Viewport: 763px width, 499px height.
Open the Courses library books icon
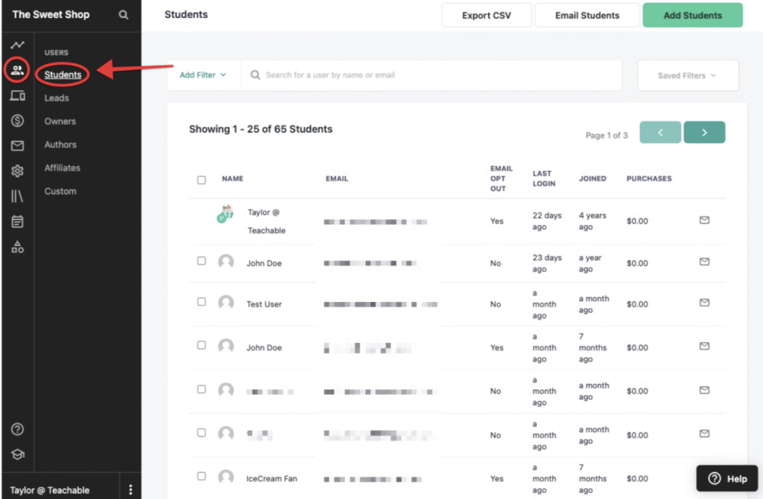coord(18,196)
